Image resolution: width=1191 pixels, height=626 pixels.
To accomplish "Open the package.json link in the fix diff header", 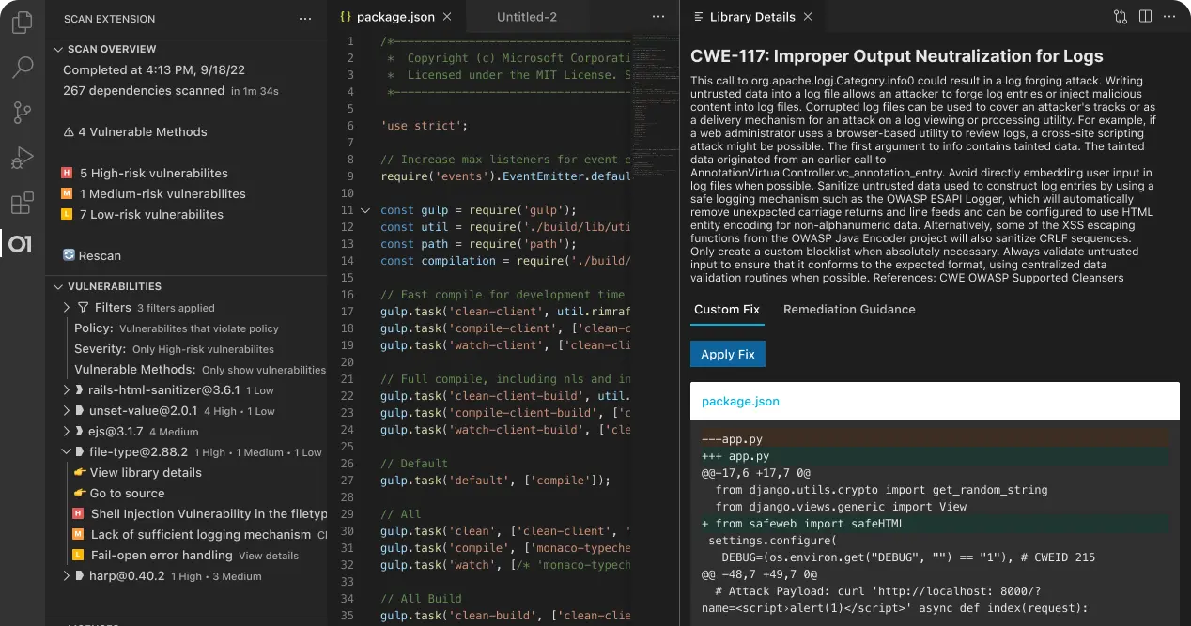I will coord(740,401).
